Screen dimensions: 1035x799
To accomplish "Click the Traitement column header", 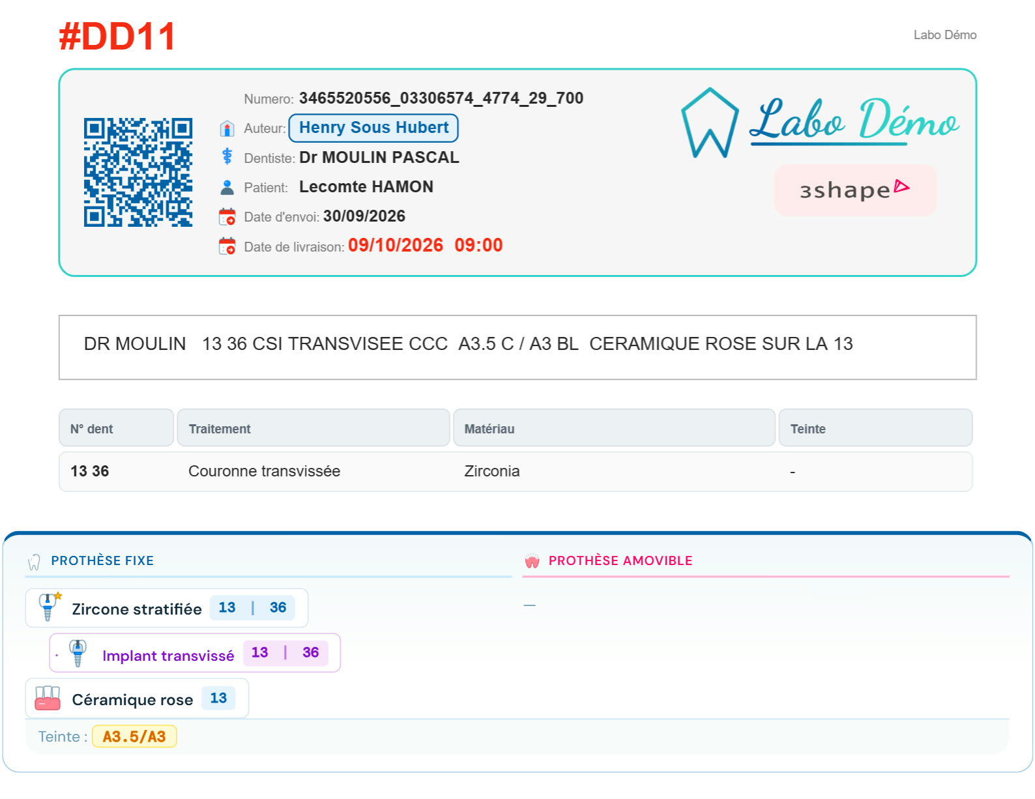I will [x=313, y=428].
